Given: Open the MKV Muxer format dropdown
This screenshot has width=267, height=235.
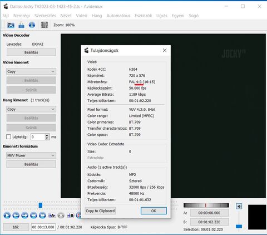Looking at the screenshot, I should pyautogui.click(x=31, y=155).
